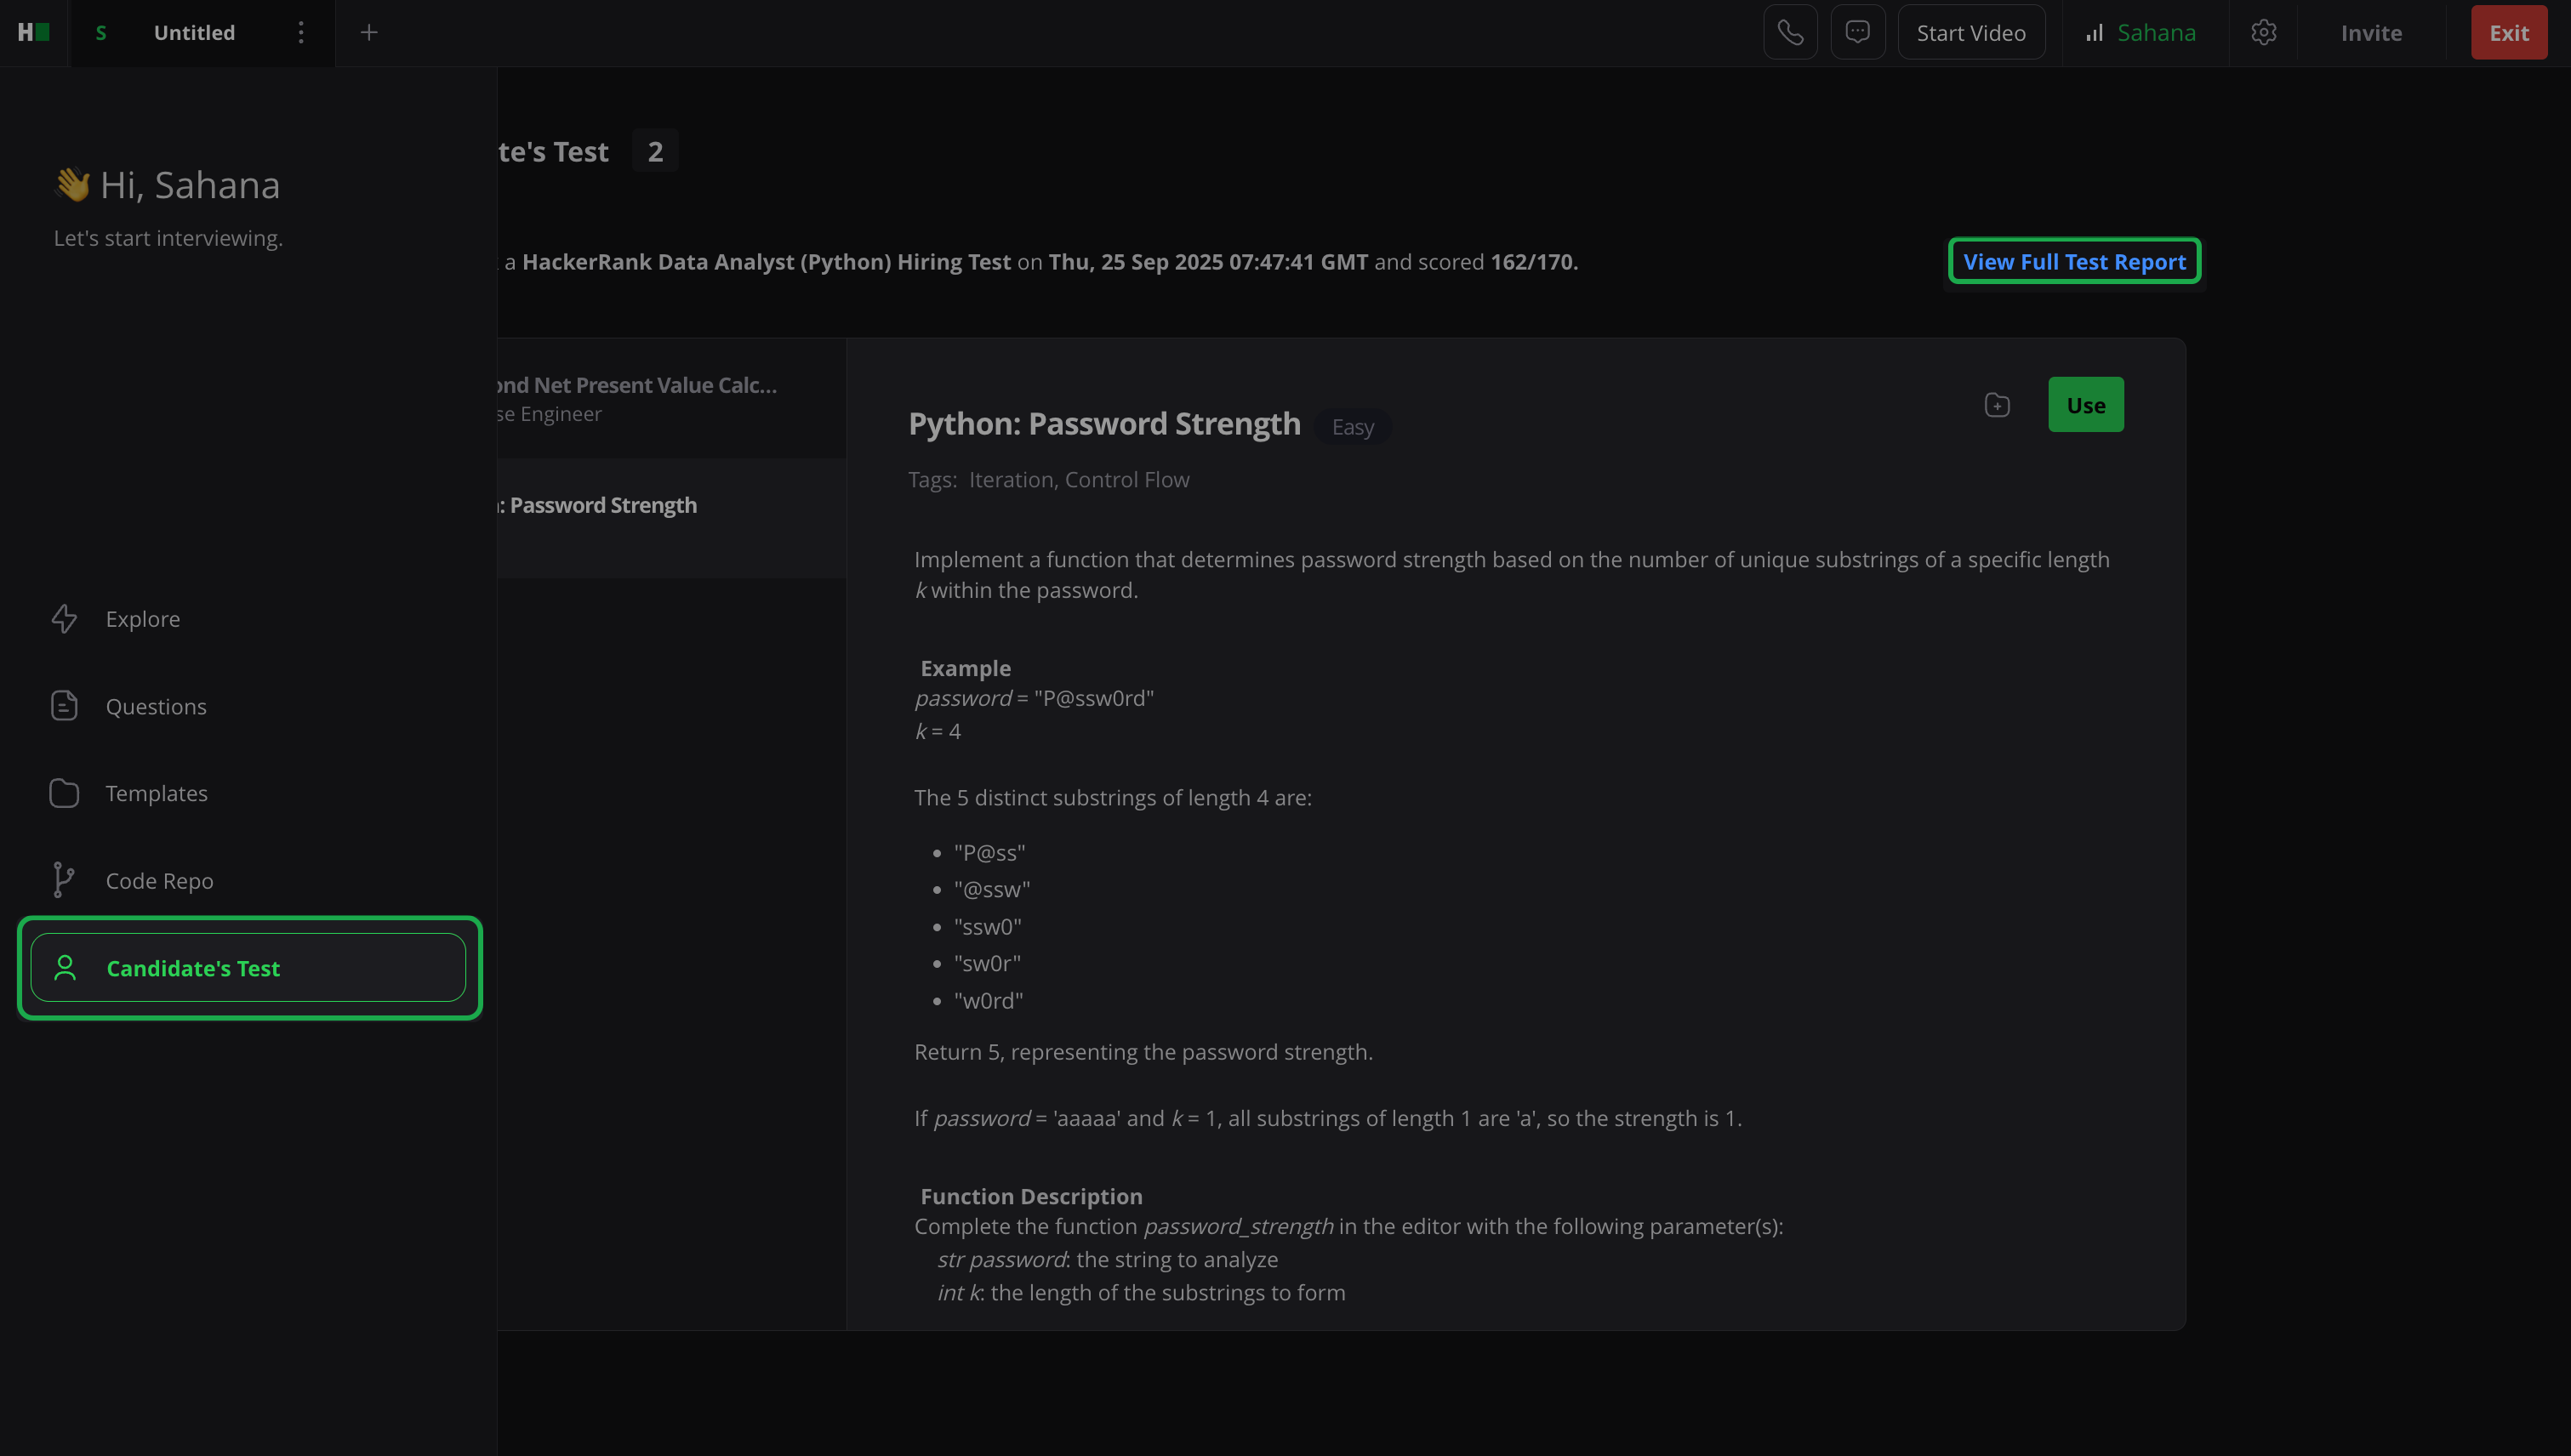Image resolution: width=2571 pixels, height=1456 pixels.
Task: Open the chat message icon
Action: coord(1858,33)
